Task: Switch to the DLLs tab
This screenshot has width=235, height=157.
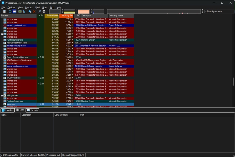Action: tap(20, 110)
